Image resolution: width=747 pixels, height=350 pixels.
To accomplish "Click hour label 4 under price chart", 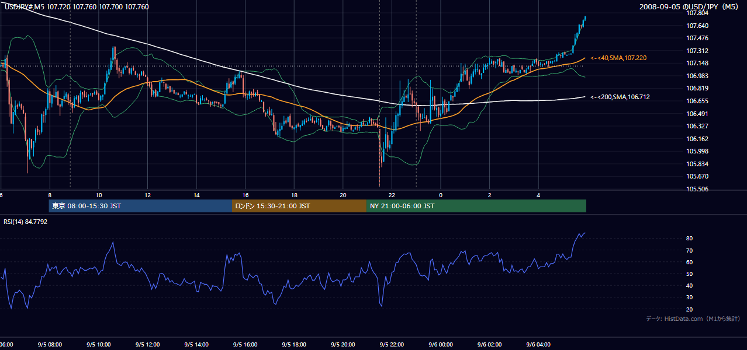I will [x=539, y=195].
